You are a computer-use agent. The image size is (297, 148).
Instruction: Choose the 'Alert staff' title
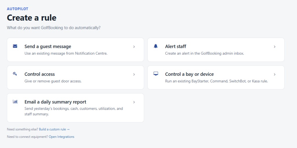click(x=175, y=47)
